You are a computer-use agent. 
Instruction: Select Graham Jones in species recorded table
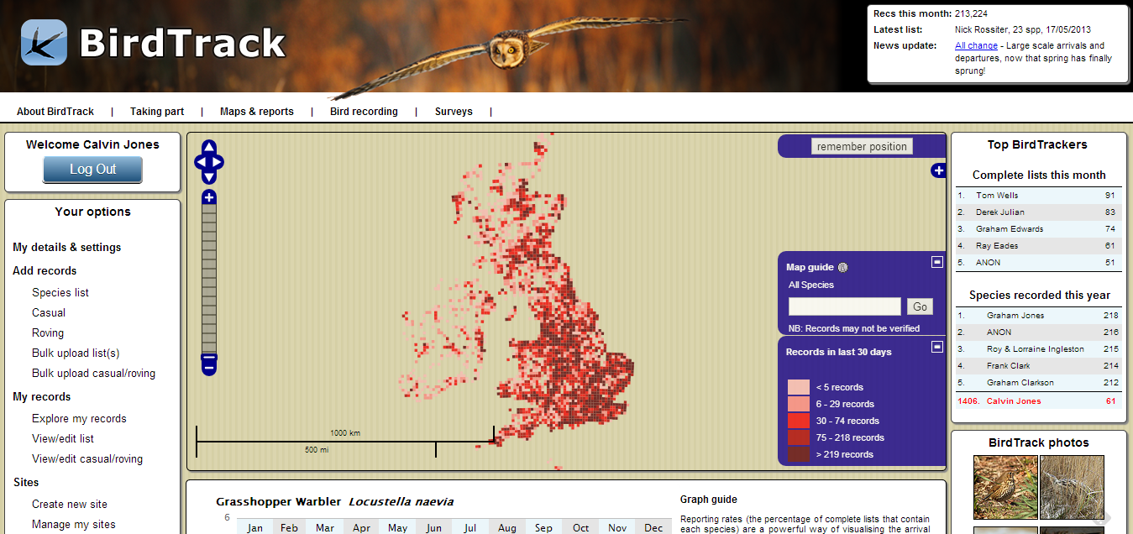coord(1038,316)
